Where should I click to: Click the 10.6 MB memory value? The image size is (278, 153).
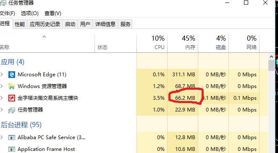click(x=185, y=149)
